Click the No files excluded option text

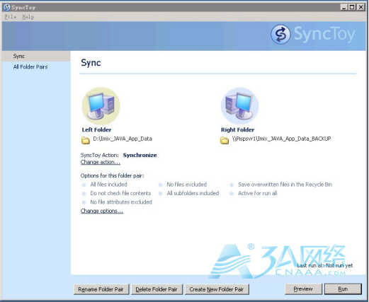click(187, 185)
